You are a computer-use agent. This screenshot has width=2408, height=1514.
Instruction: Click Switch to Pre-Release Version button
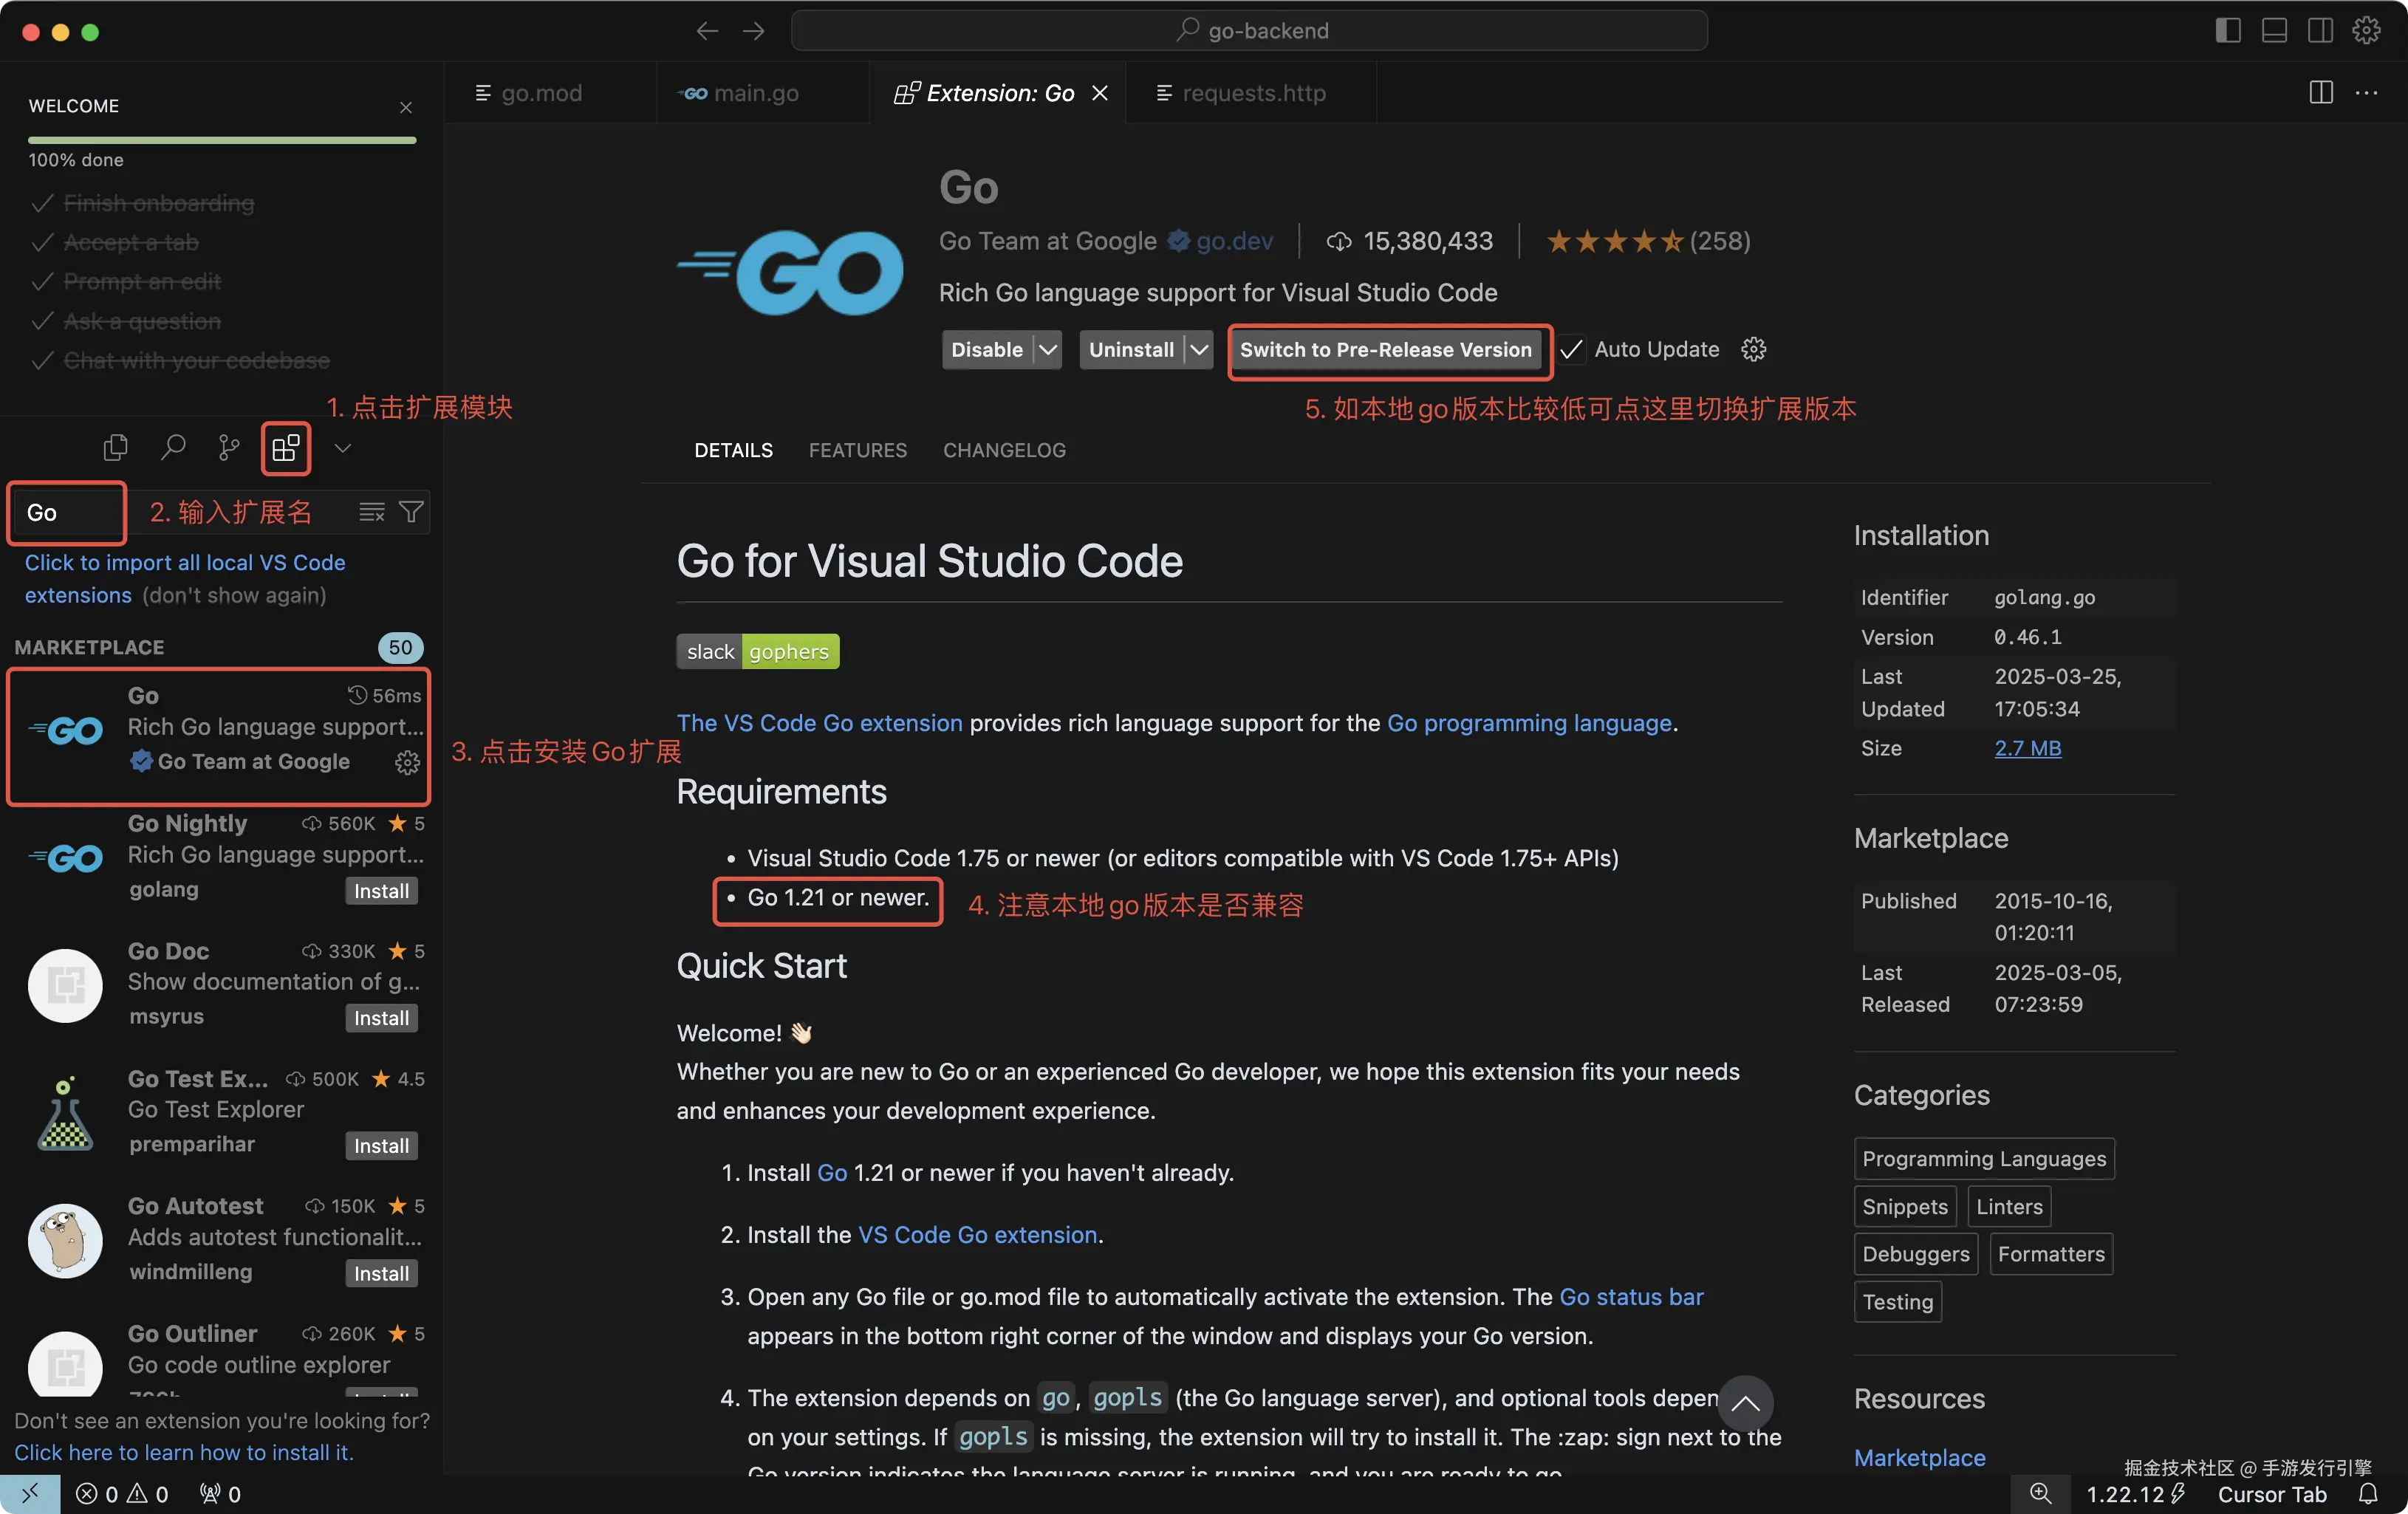pyautogui.click(x=1385, y=349)
